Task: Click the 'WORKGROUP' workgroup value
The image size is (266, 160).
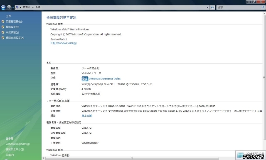Action: (x=90, y=143)
